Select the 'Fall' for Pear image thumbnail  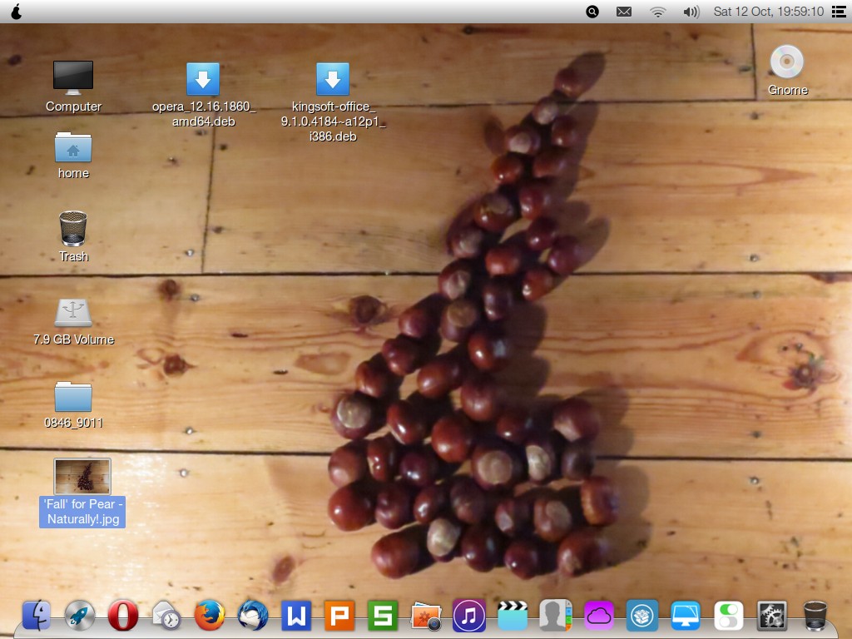click(82, 477)
